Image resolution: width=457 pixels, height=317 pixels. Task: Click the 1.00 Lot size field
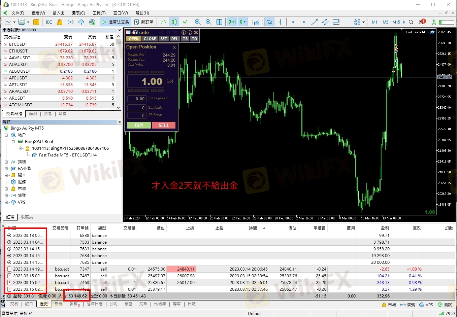pos(146,81)
